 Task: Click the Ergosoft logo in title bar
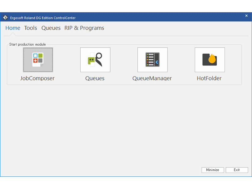pyautogui.click(x=5, y=18)
